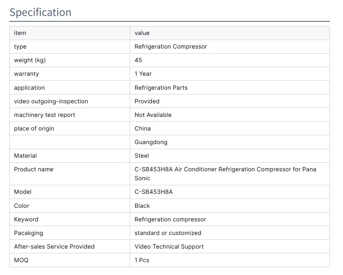
Task: Click the 'weight (kg)' row label
Action: pos(30,60)
